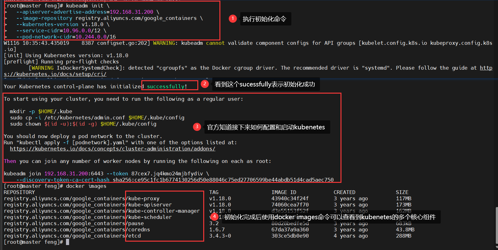Click image ID 43940c34f24f

[x=290, y=198]
